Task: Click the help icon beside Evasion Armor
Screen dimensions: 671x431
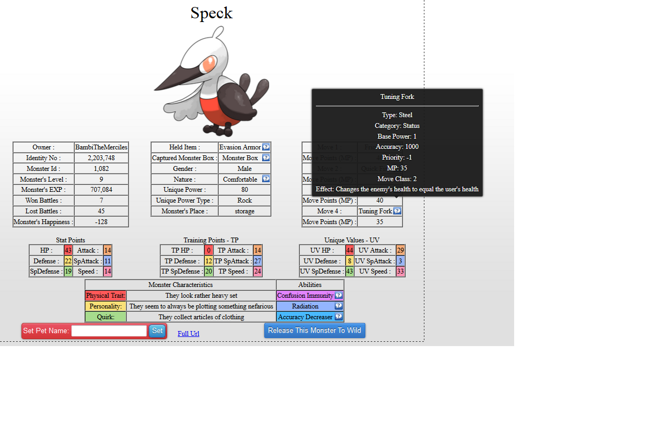Action: pyautogui.click(x=266, y=147)
